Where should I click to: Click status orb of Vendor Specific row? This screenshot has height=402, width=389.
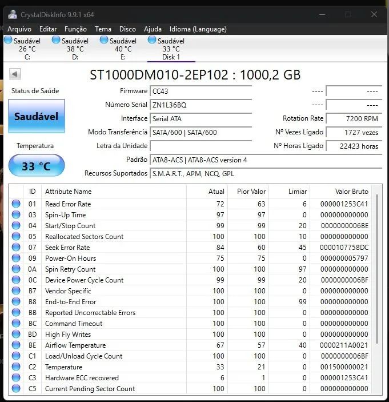pyautogui.click(x=16, y=290)
